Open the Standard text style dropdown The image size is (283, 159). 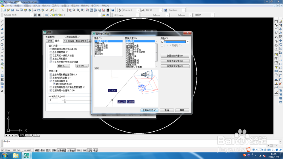pos(138,10)
